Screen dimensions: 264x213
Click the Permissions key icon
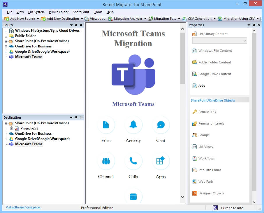click(x=194, y=112)
